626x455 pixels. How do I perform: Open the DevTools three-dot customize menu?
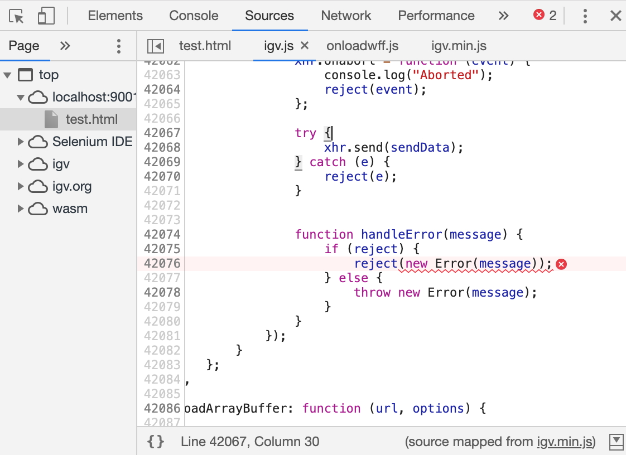coord(585,16)
